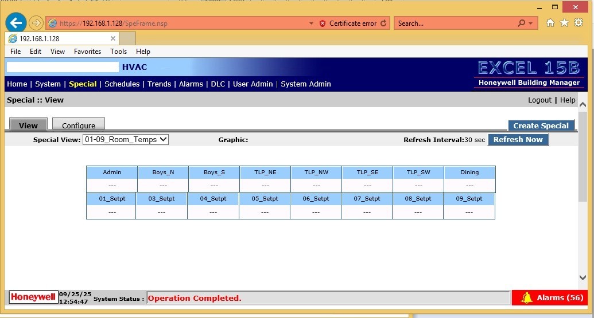
Task: Open the browser Home icon
Action: coord(550,23)
